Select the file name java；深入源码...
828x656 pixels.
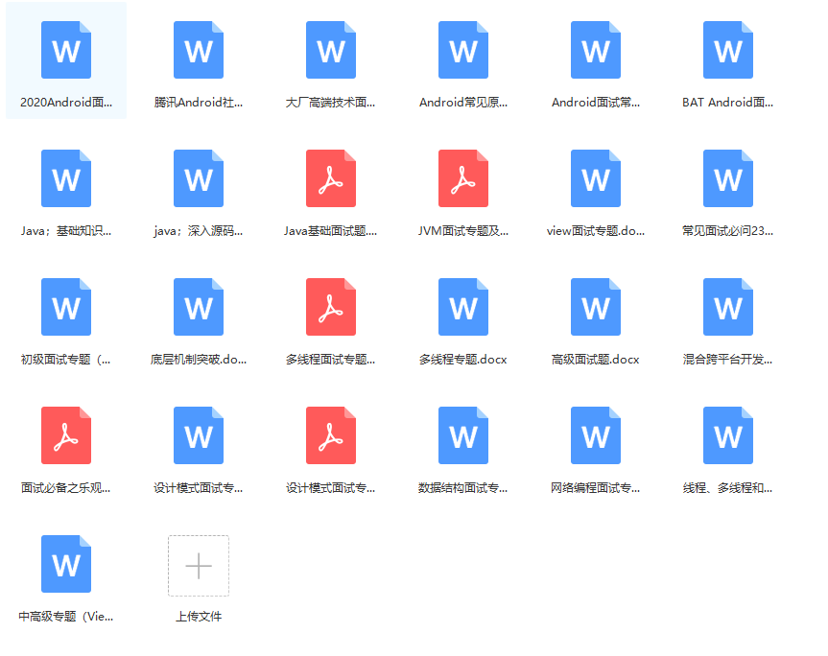(199, 230)
